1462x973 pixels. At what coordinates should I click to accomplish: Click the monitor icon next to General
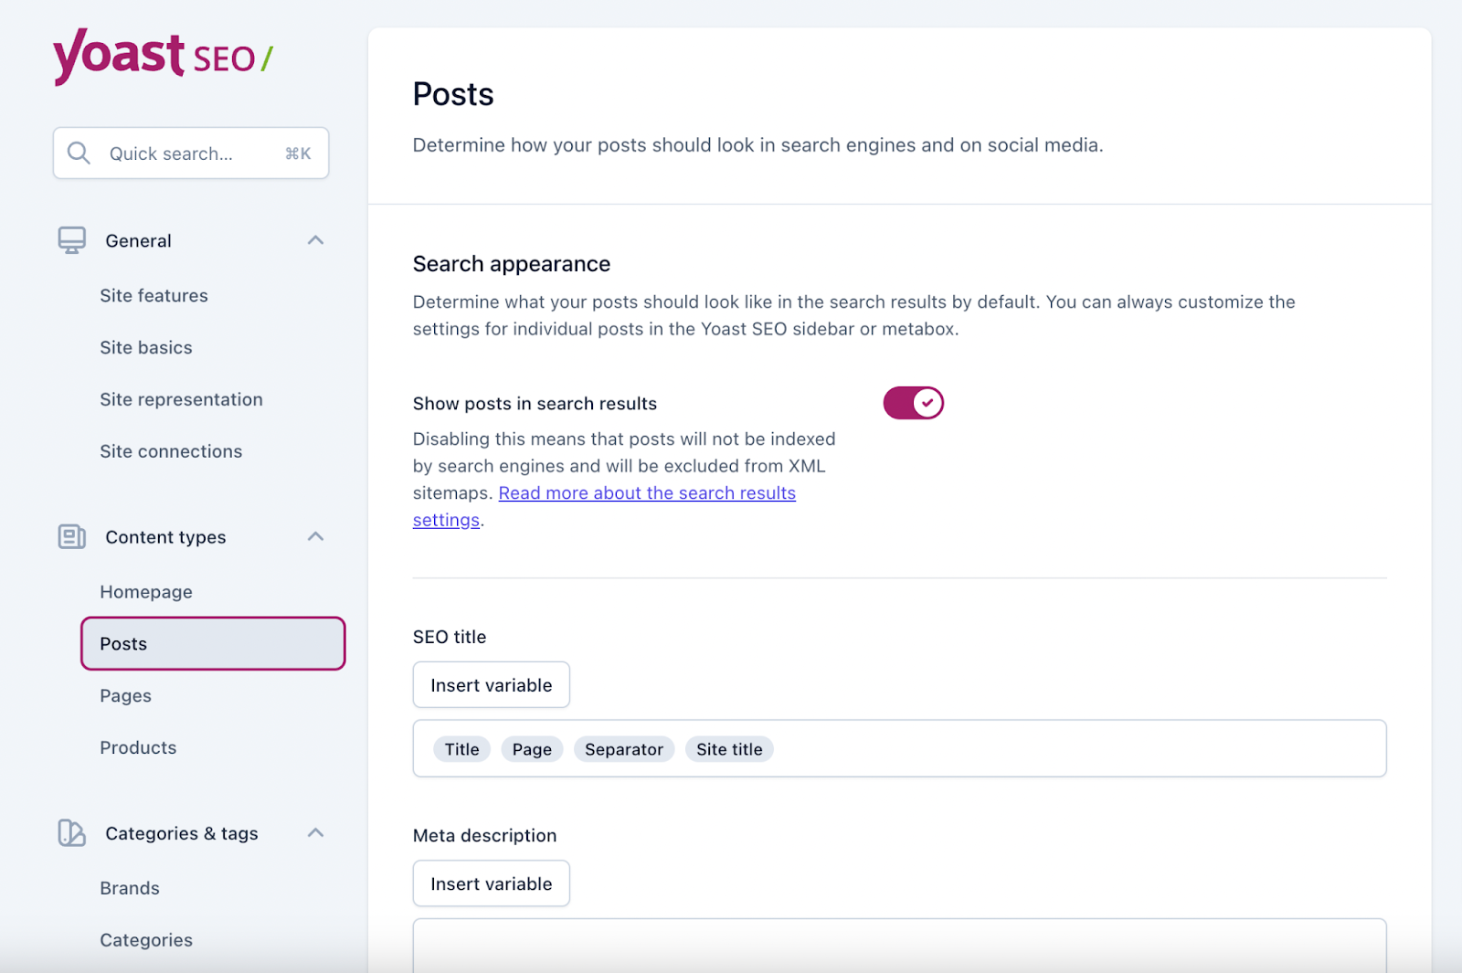(x=70, y=239)
